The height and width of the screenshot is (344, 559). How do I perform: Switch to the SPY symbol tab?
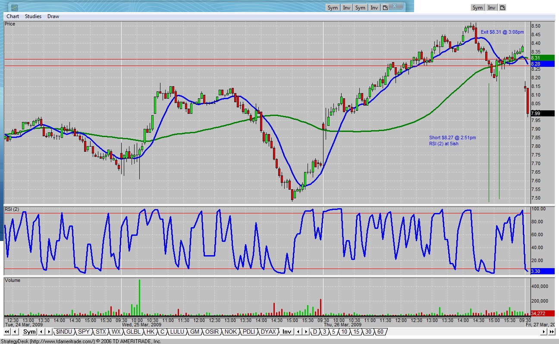pyautogui.click(x=84, y=331)
